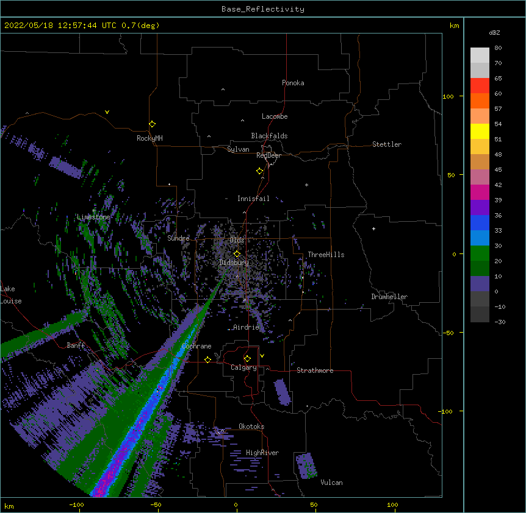526x513 pixels.
Task: Select the yellow diamond marker between Olds and Didsbury
Action: point(237,253)
